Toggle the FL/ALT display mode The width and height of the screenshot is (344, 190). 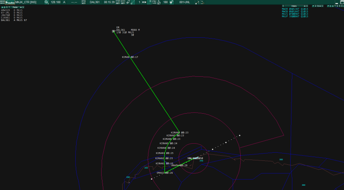click(159, 2)
